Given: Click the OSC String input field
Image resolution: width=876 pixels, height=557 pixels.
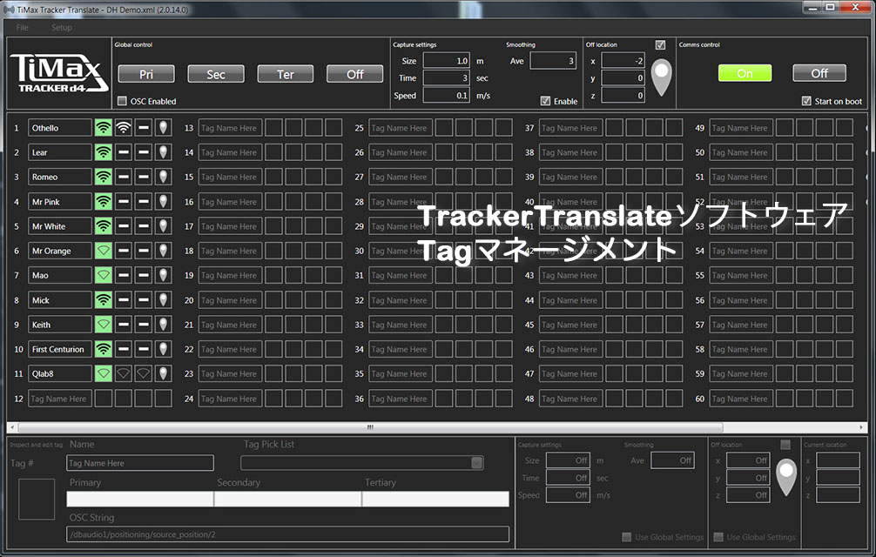Looking at the screenshot, I should [x=287, y=534].
